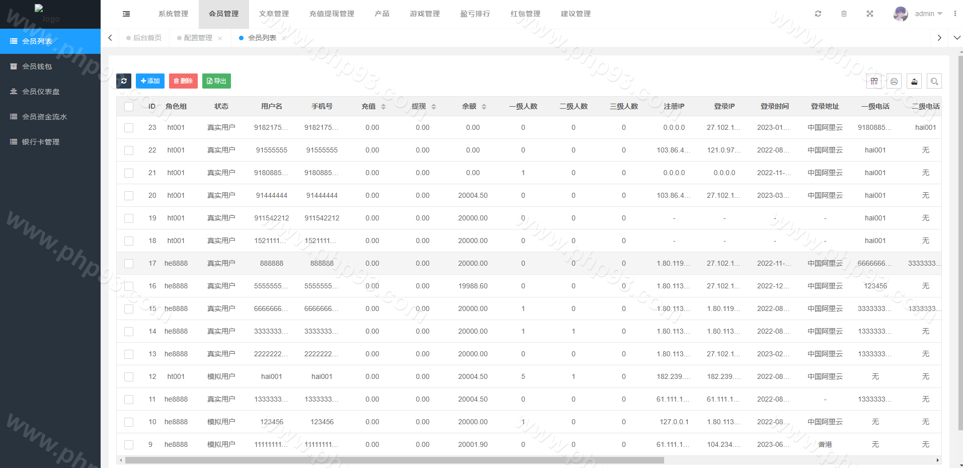The width and height of the screenshot is (963, 468).
Task: Click the table print icon
Action: (894, 82)
